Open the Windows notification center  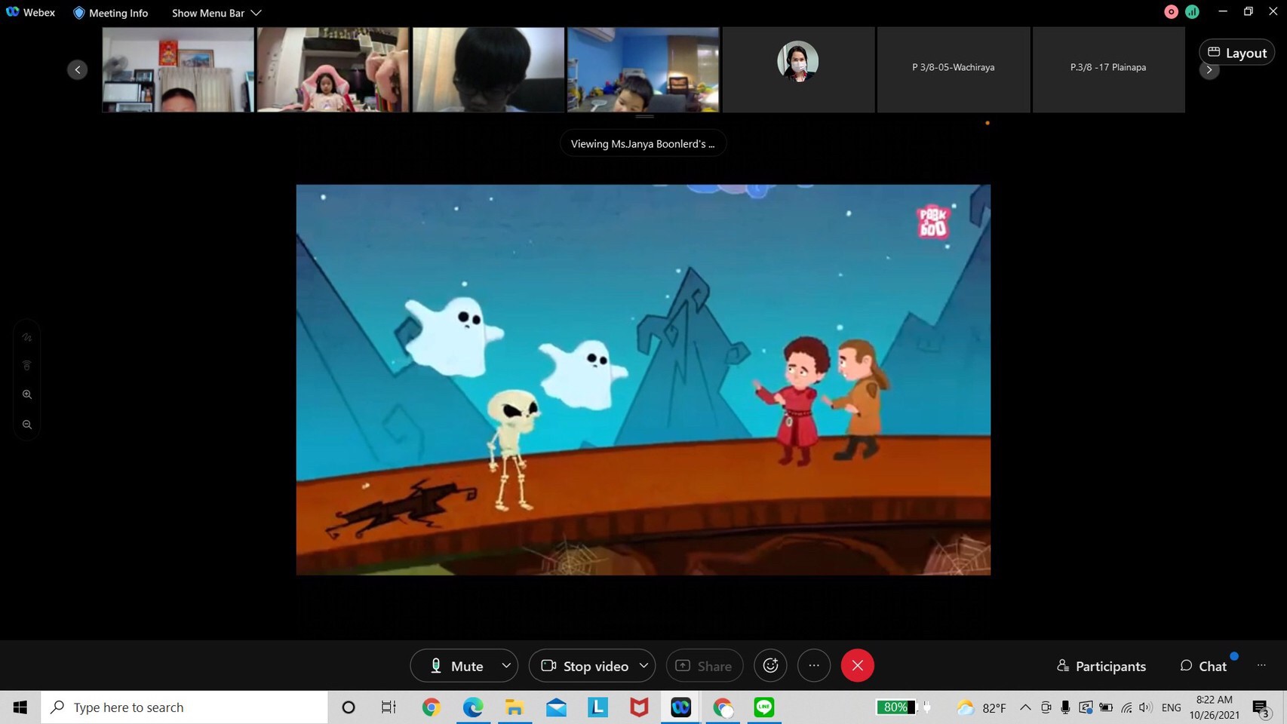[x=1261, y=707]
